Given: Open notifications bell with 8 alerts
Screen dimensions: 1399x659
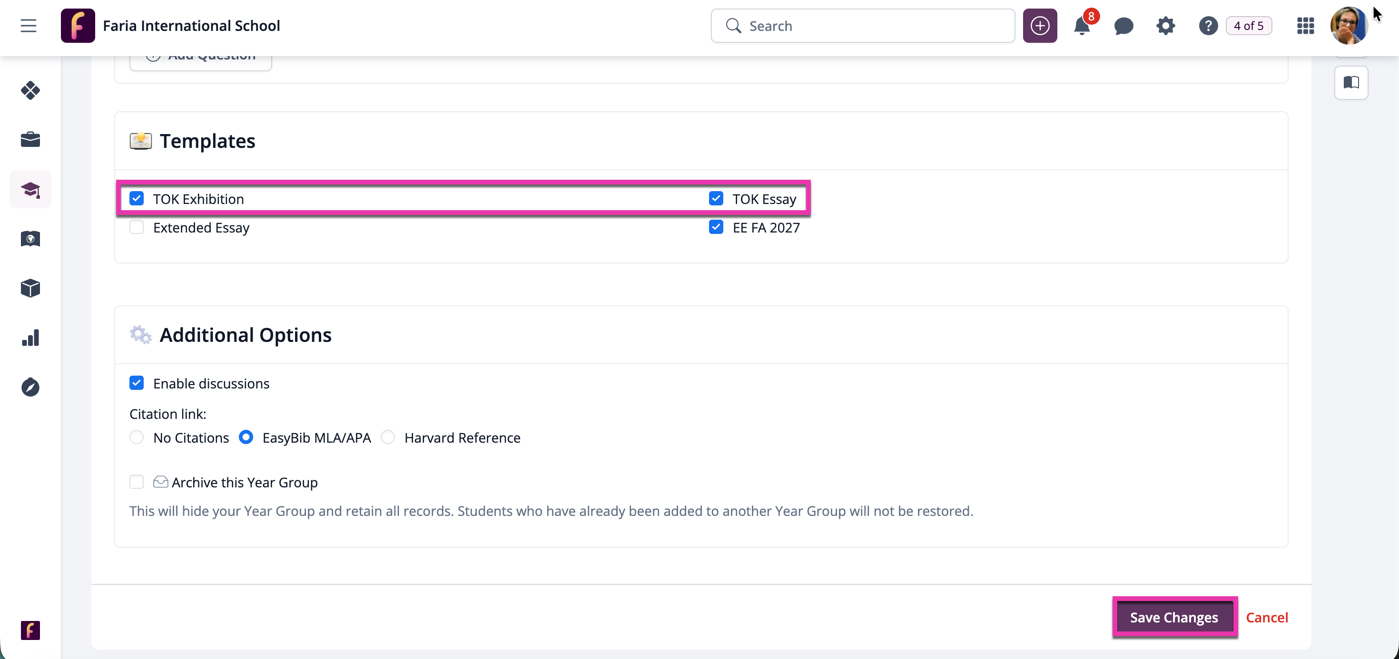Looking at the screenshot, I should tap(1083, 26).
